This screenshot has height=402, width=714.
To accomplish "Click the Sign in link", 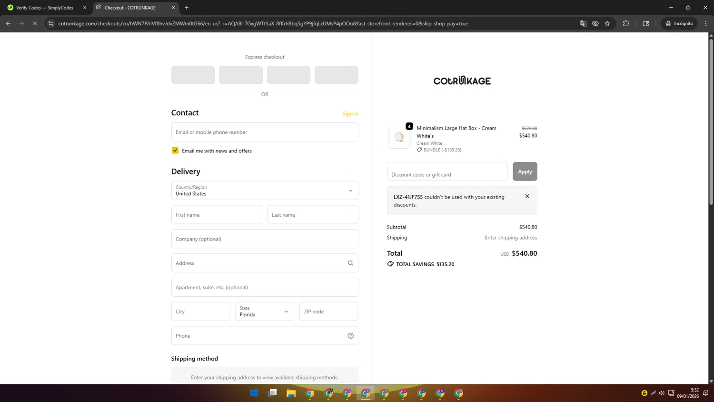I will [350, 114].
